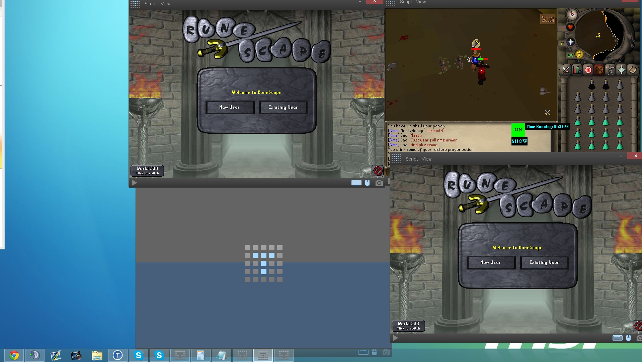The width and height of the screenshot is (642, 362).
Task: Open the Prayer tab with star icon
Action: tap(621, 70)
